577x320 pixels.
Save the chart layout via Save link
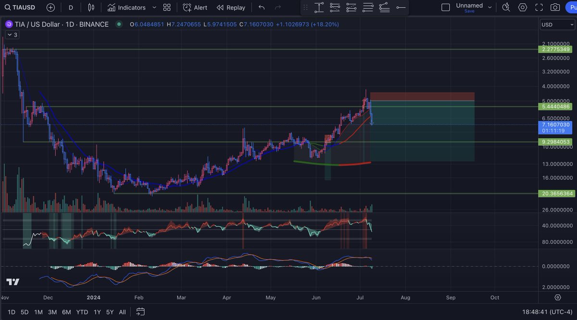tap(469, 11)
